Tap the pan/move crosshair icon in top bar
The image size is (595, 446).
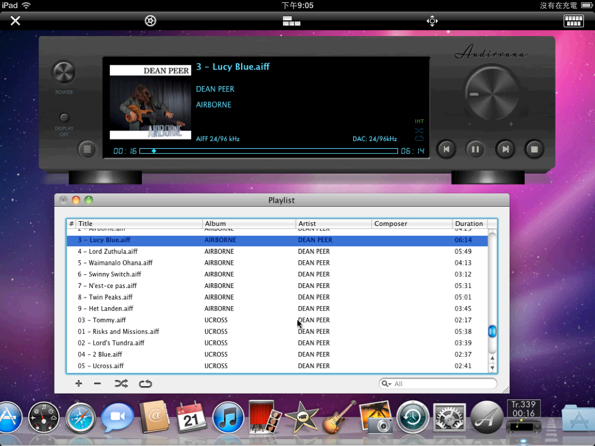tap(432, 21)
